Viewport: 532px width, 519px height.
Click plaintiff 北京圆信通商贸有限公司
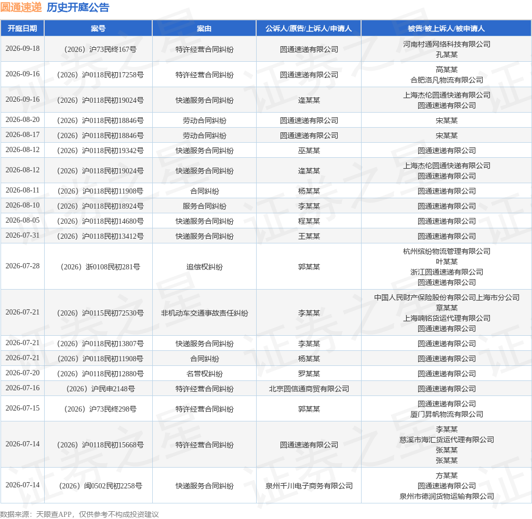pyautogui.click(x=309, y=389)
